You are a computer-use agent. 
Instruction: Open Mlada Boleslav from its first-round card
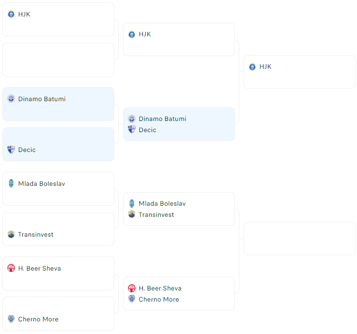pos(42,183)
